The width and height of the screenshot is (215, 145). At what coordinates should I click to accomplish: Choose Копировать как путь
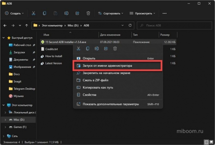click(x=118, y=88)
